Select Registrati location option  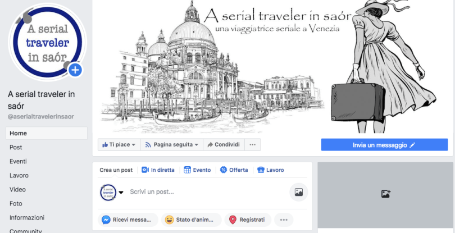tap(248, 220)
